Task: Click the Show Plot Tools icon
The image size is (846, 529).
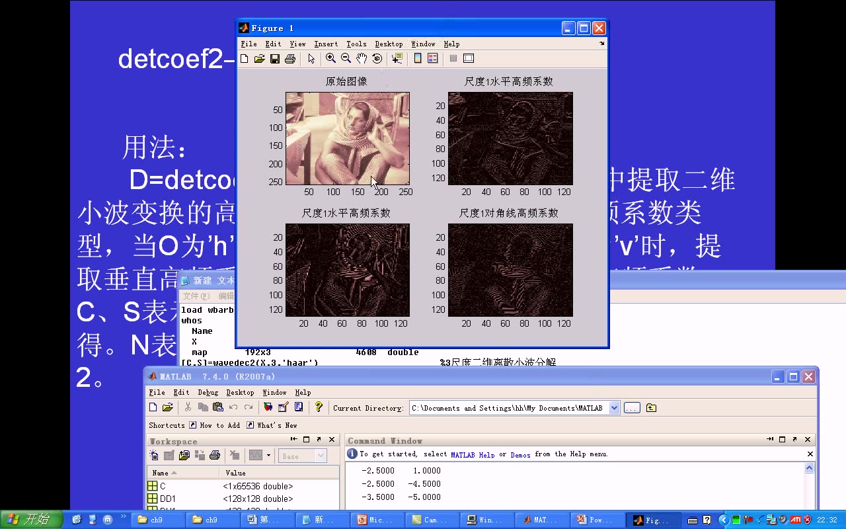Action: 469,59
